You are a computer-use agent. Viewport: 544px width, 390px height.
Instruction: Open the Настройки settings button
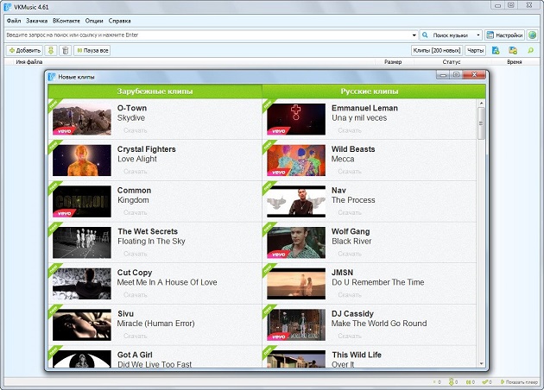(x=504, y=35)
